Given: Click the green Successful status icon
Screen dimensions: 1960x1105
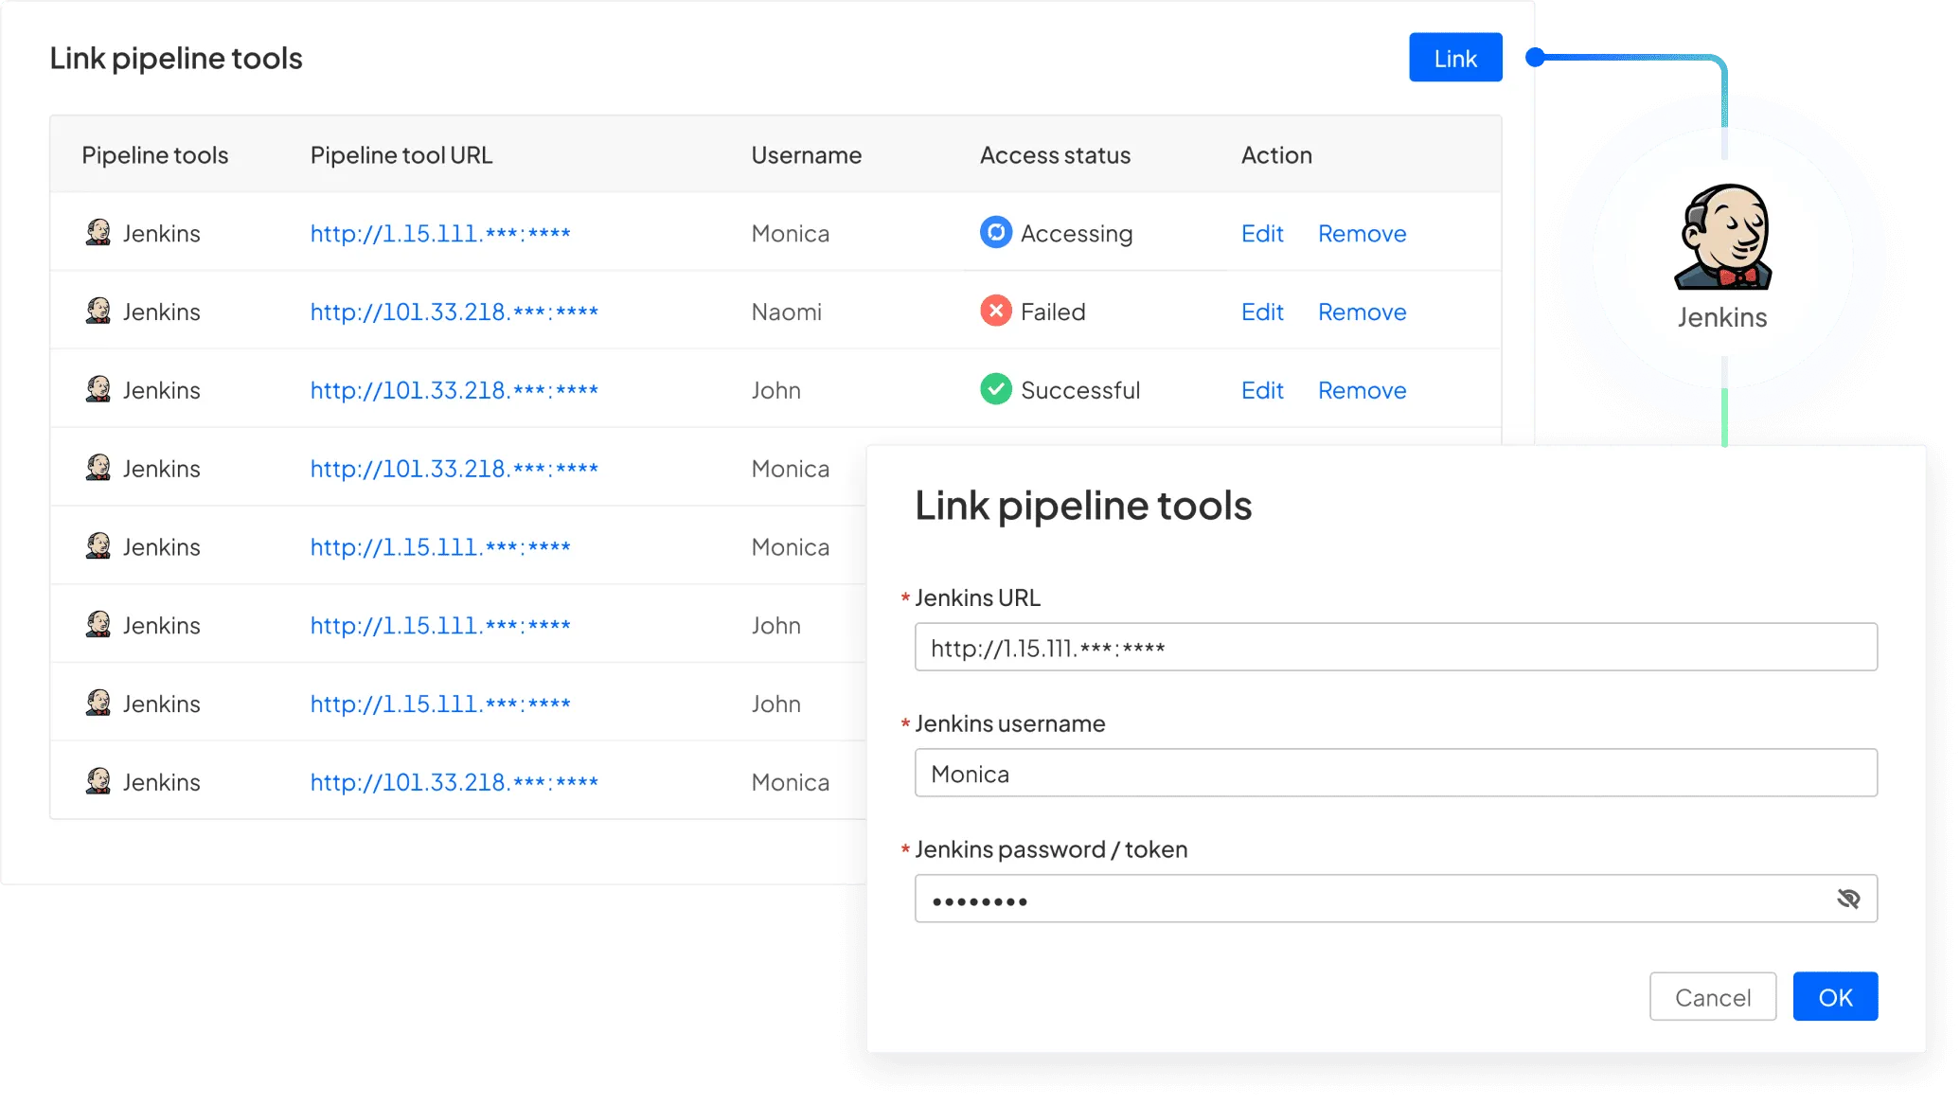Looking at the screenshot, I should point(995,389).
